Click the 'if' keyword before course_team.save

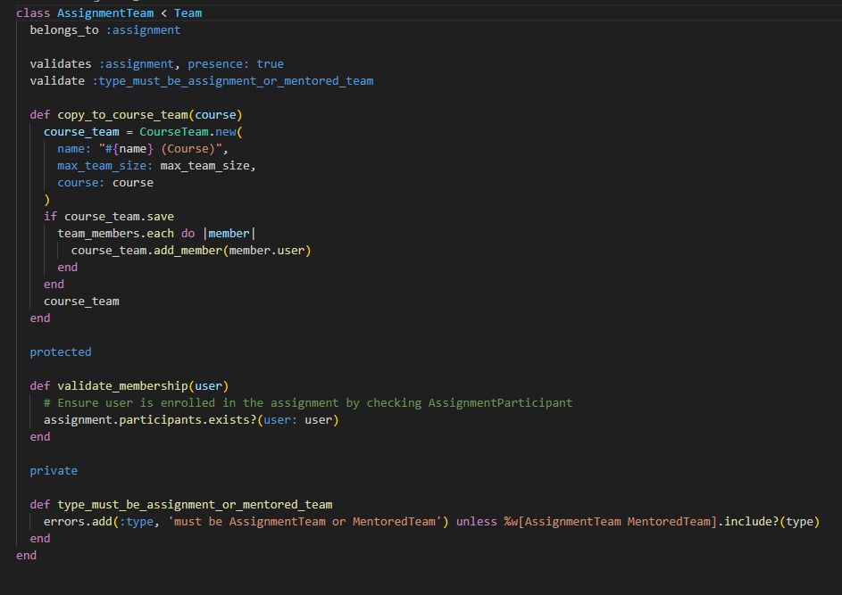pos(50,217)
